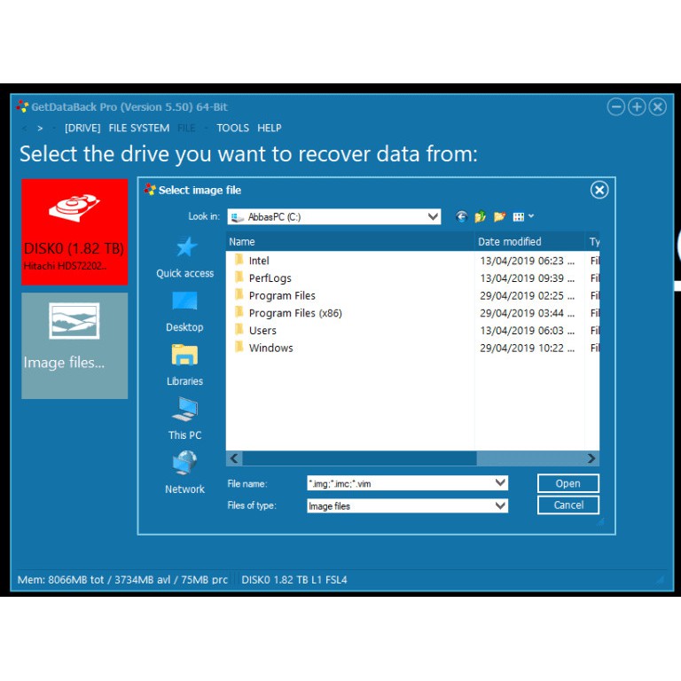Select the Users folder
The height and width of the screenshot is (681, 681).
point(262,330)
